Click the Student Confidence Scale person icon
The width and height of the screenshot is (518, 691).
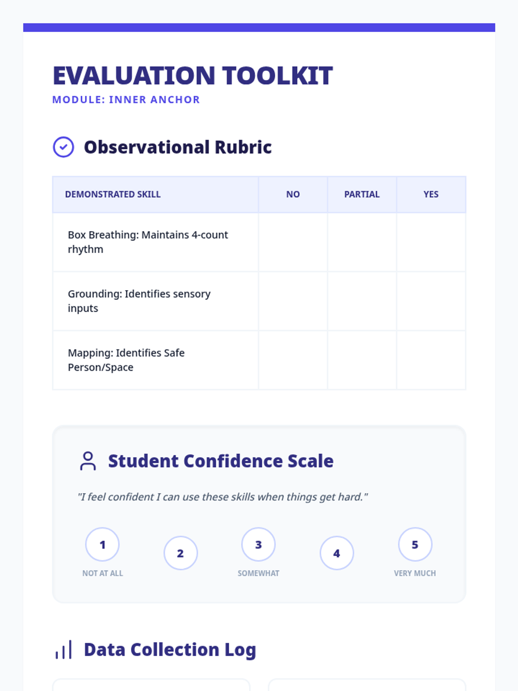tap(88, 461)
